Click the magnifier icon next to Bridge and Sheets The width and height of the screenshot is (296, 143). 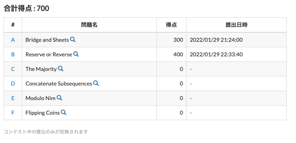73,39
